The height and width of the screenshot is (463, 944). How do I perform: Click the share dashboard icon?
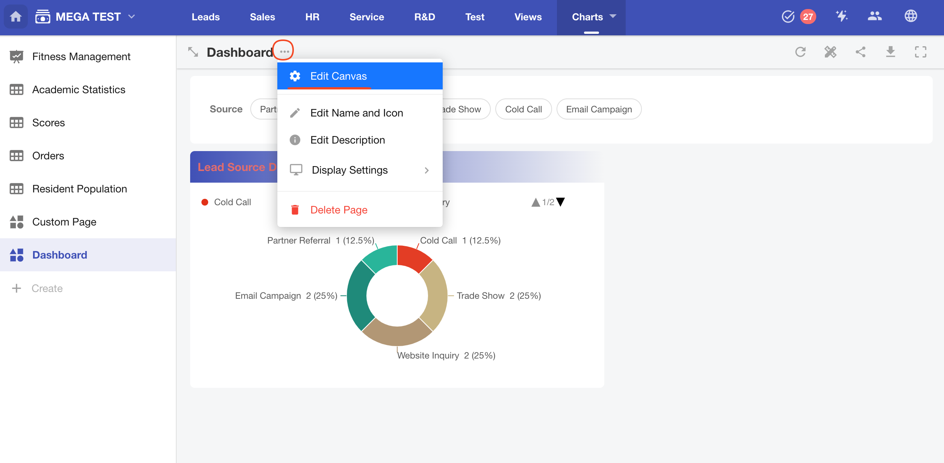861,52
